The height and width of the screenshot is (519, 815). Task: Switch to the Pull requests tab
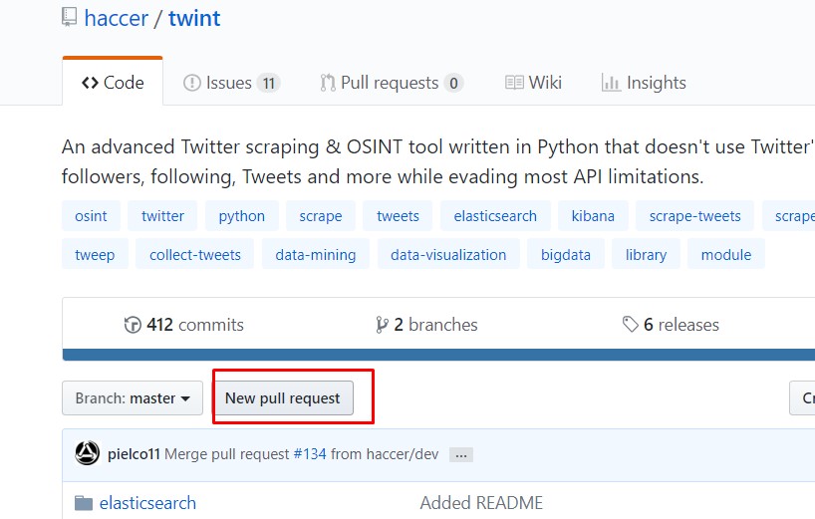pyautogui.click(x=392, y=83)
